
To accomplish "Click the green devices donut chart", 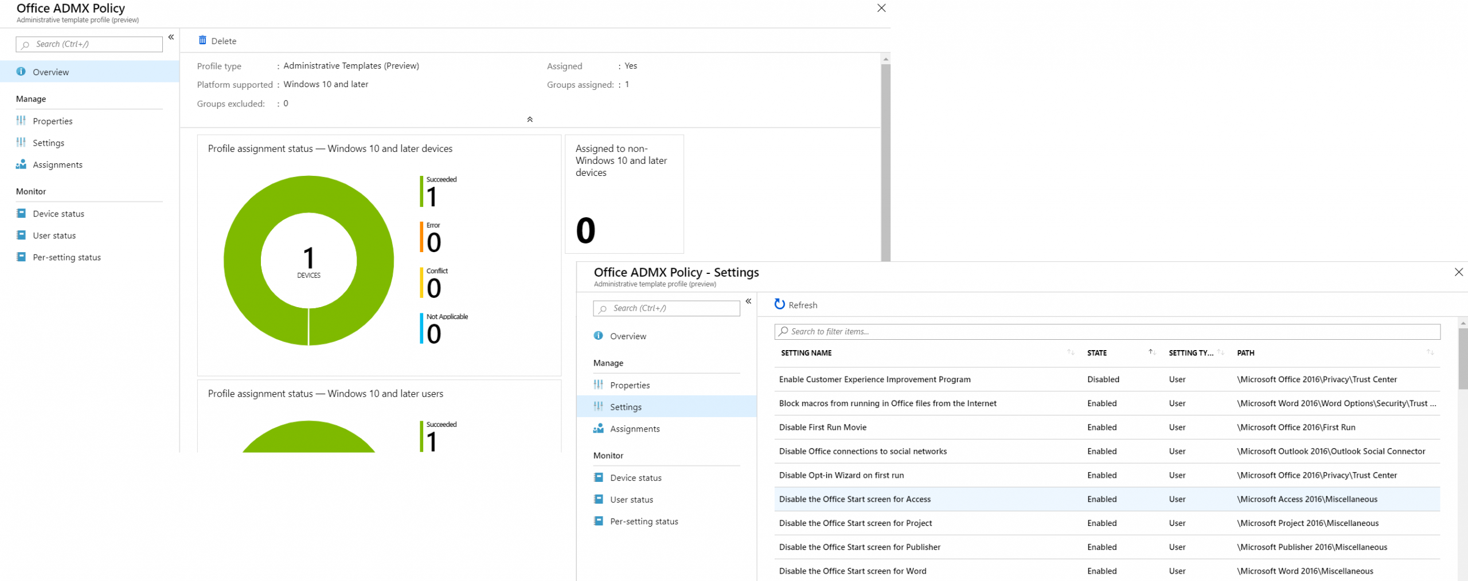I will click(x=309, y=260).
